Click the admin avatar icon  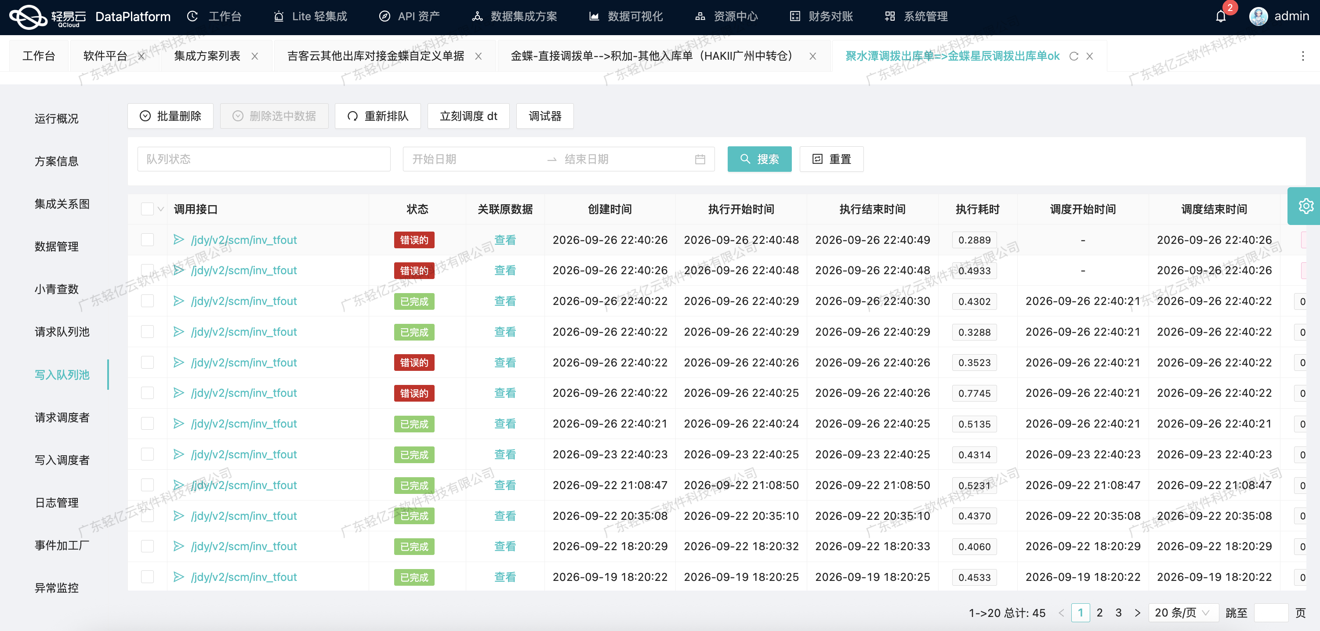[x=1258, y=16]
